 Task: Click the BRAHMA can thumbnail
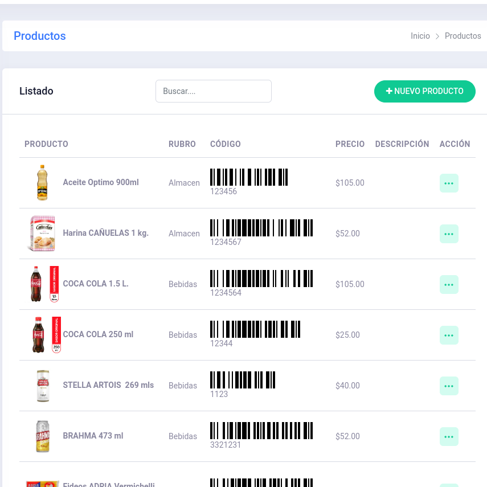tap(43, 436)
